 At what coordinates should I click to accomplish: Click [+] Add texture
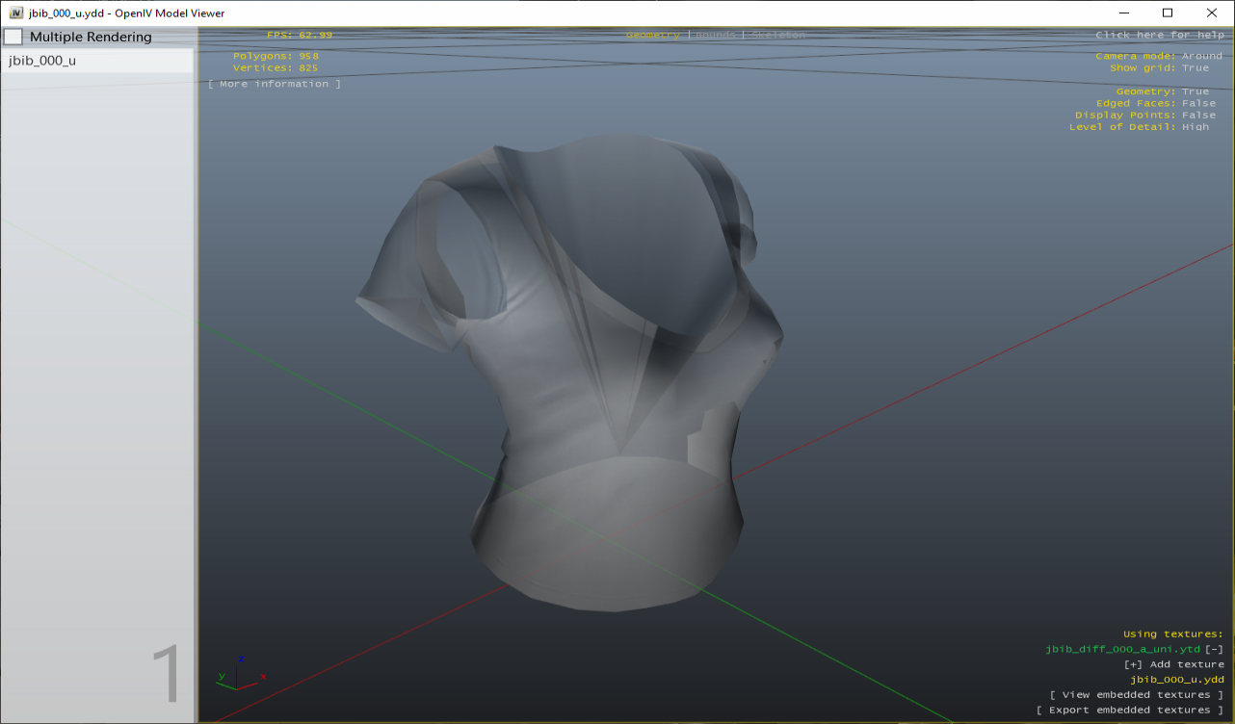(x=1174, y=664)
